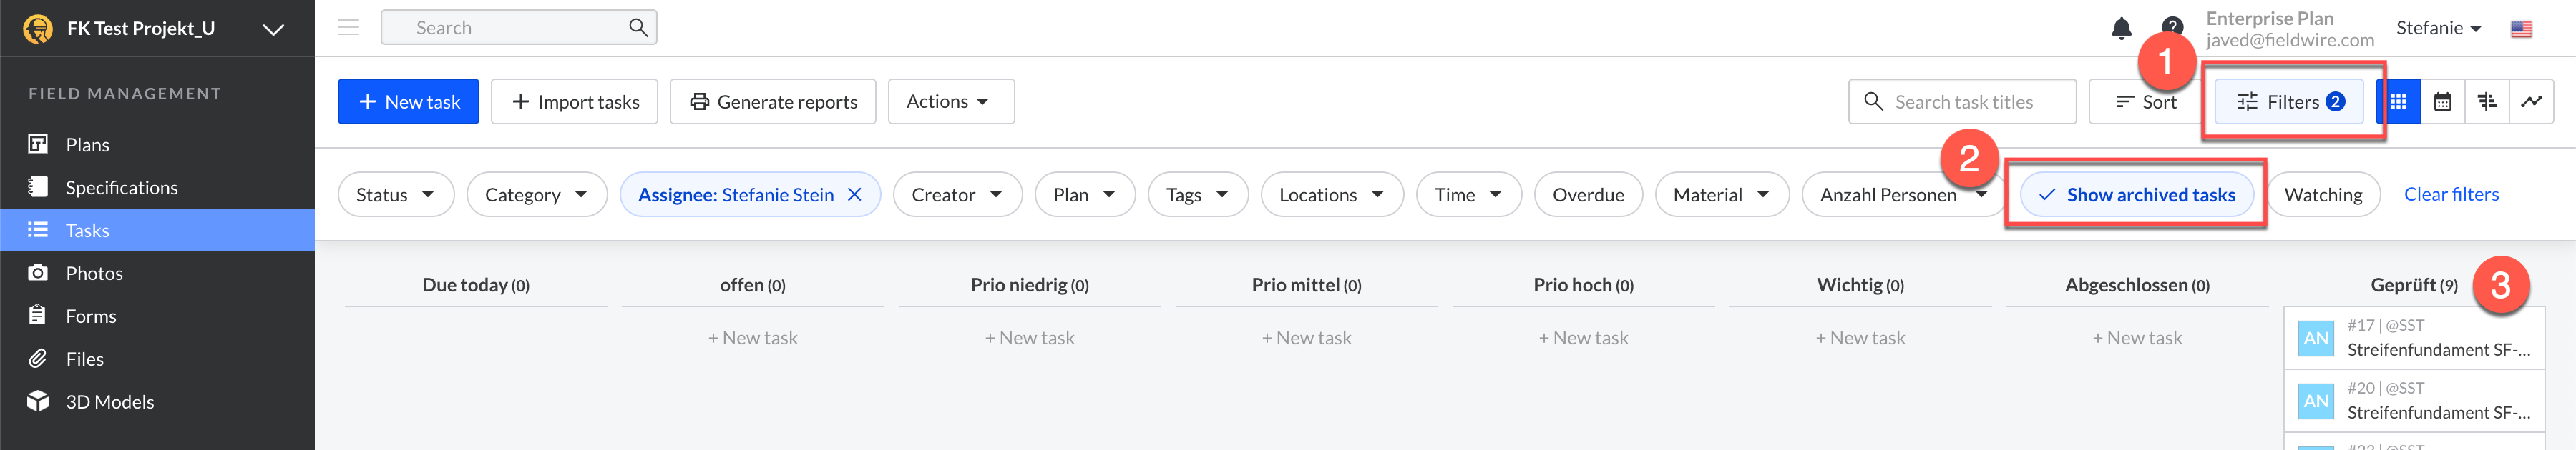Click the New task button

click(408, 101)
